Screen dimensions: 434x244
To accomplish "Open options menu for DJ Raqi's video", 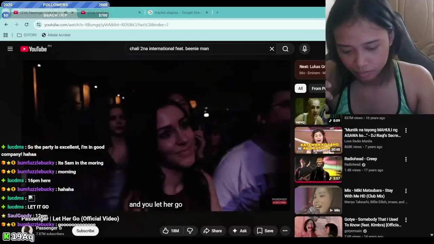I will [x=406, y=130].
